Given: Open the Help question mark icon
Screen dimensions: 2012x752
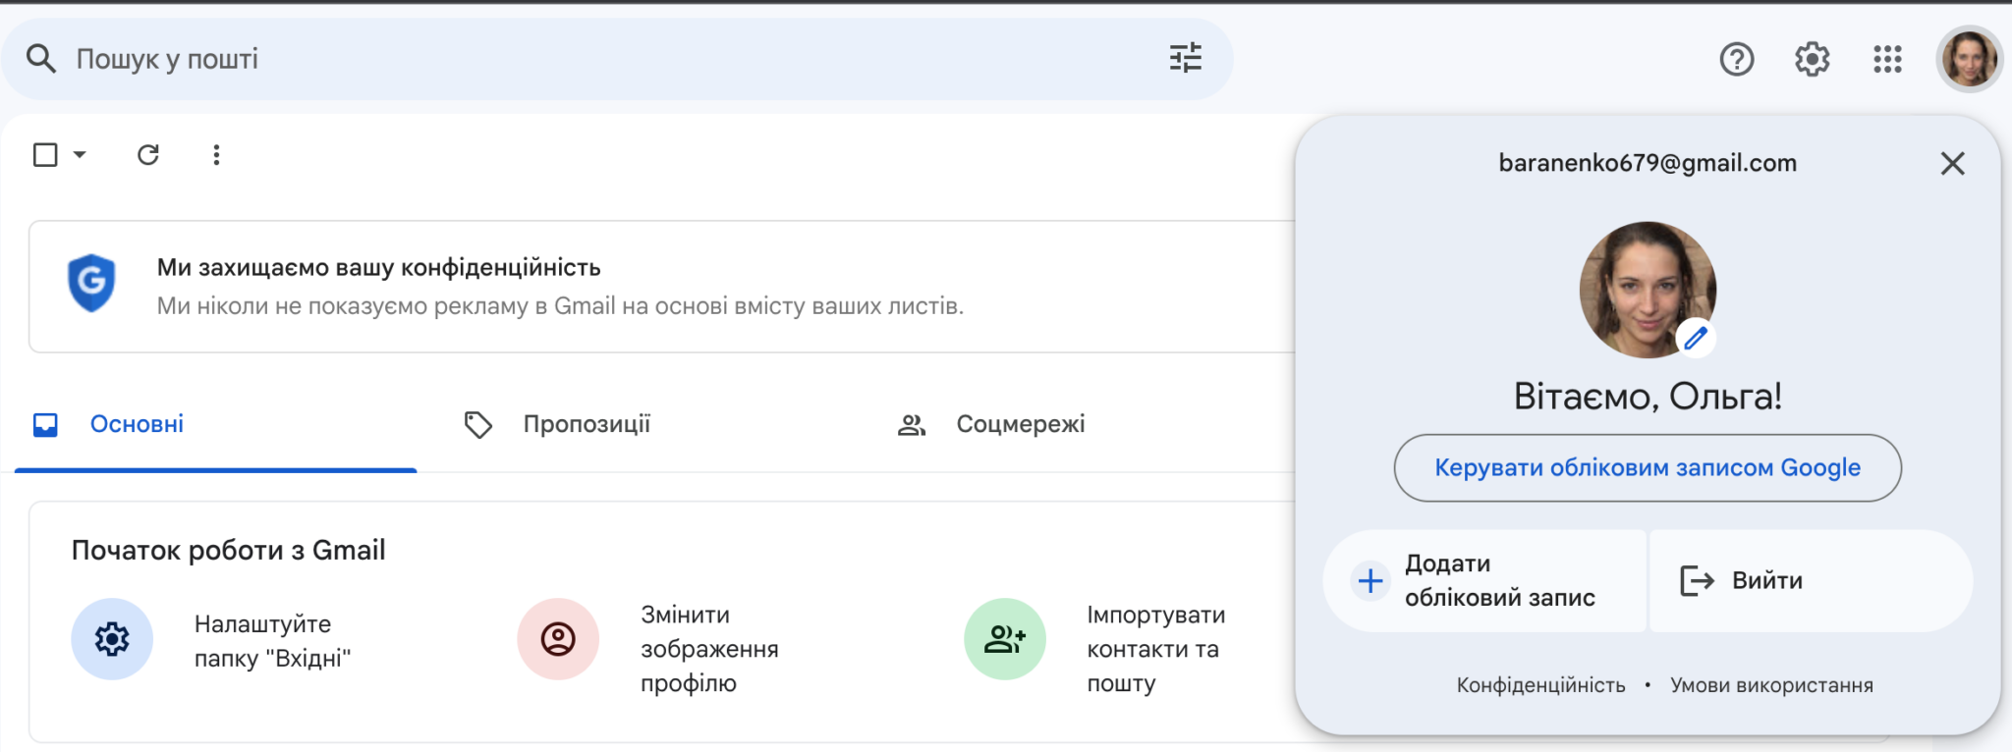Looking at the screenshot, I should tap(1737, 60).
